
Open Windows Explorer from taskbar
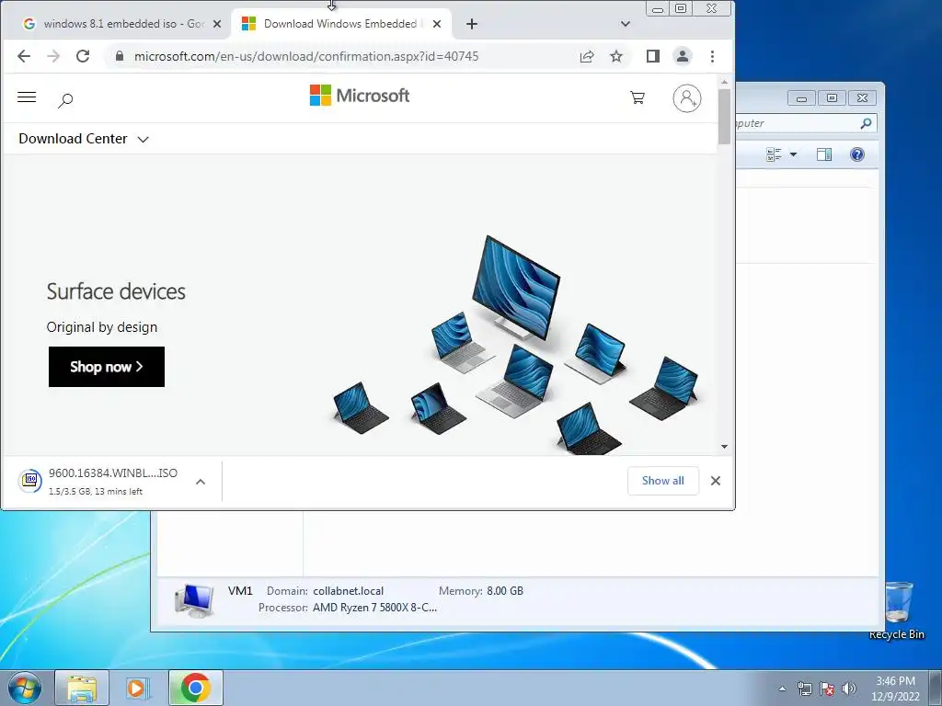(x=82, y=688)
